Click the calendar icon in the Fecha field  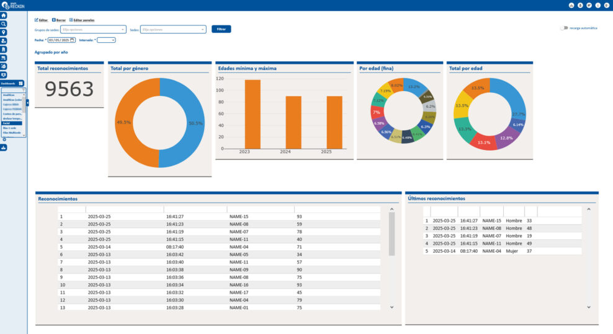coord(72,40)
